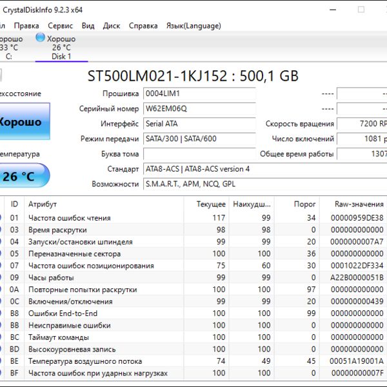Open the Язык(Language) menu
This screenshot has width=387, height=387.
pyautogui.click(x=193, y=26)
